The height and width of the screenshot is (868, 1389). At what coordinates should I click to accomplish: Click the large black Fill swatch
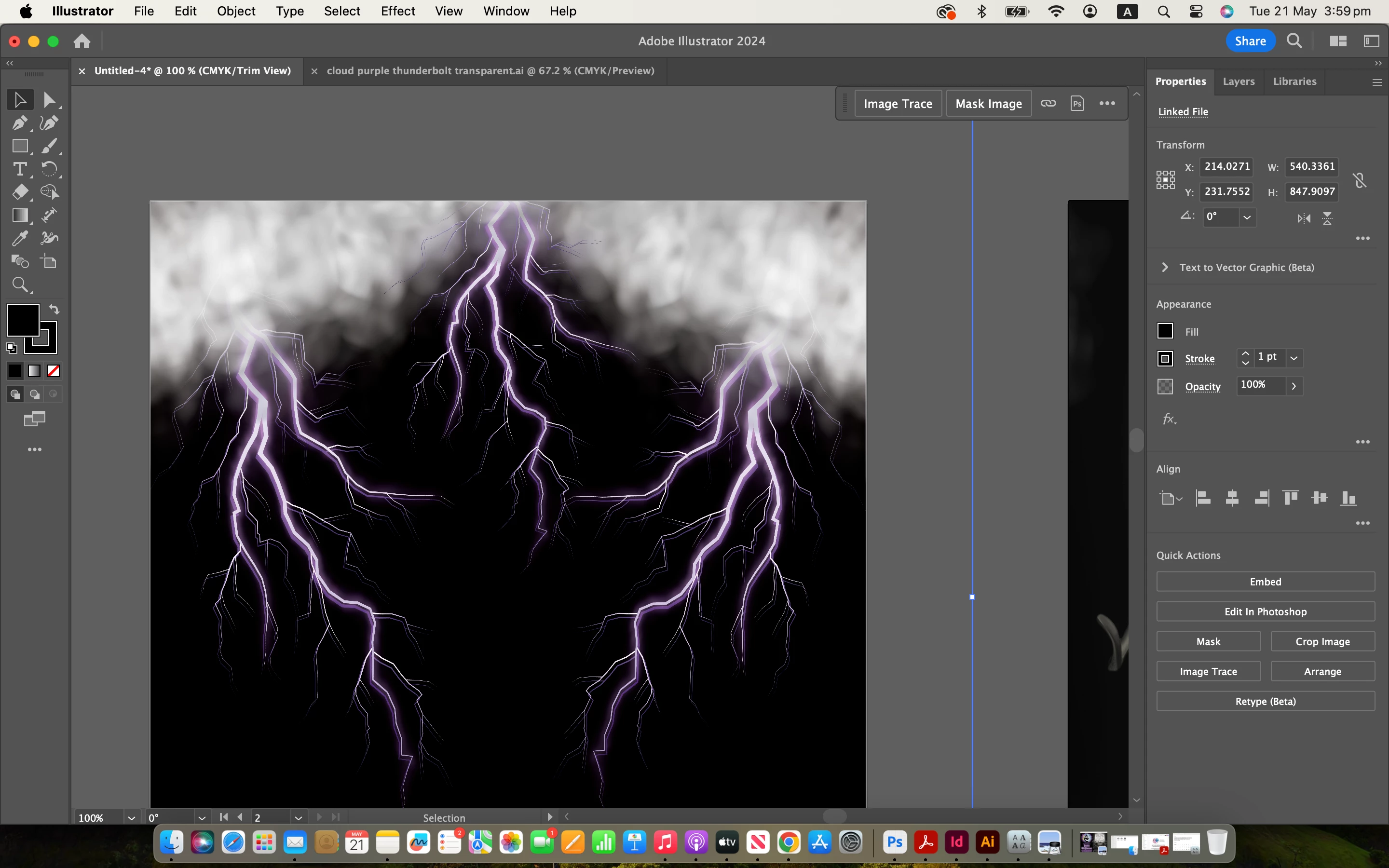22,320
